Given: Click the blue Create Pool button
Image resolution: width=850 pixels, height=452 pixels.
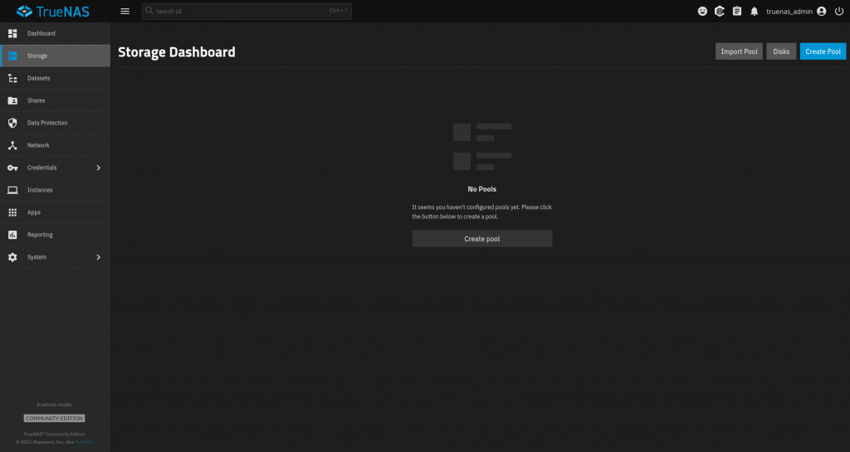Looking at the screenshot, I should pyautogui.click(x=823, y=51).
